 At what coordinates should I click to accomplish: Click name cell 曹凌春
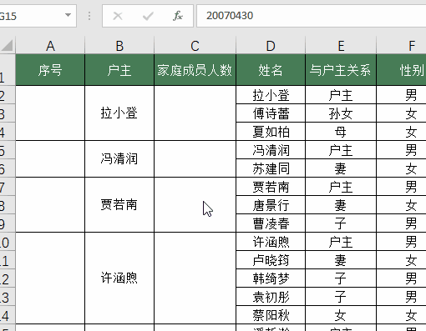click(271, 223)
